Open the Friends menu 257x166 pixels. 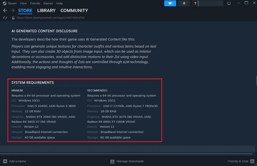35,3
